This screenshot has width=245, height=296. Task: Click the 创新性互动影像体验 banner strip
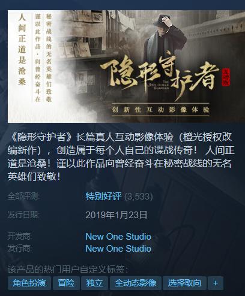tap(160, 110)
